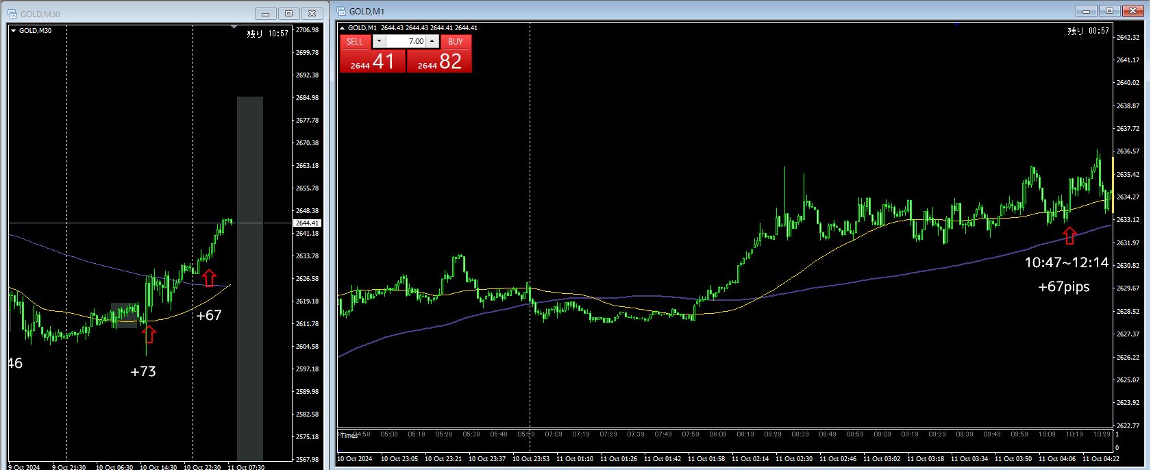Click the 11 Oct 04:22 time label on M1
The width and height of the screenshot is (1151, 470).
point(1101,459)
